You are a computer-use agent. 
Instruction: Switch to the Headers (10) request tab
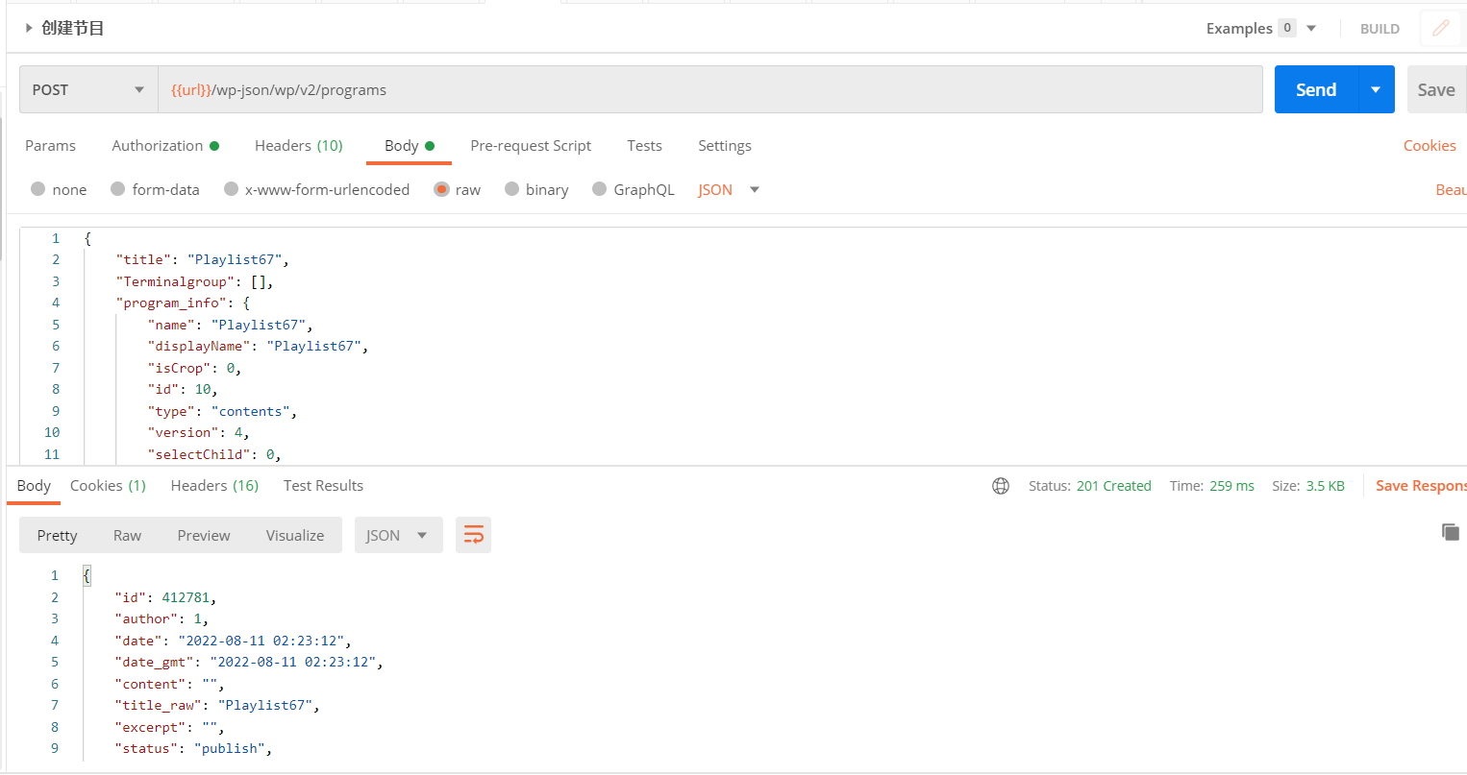pos(298,146)
